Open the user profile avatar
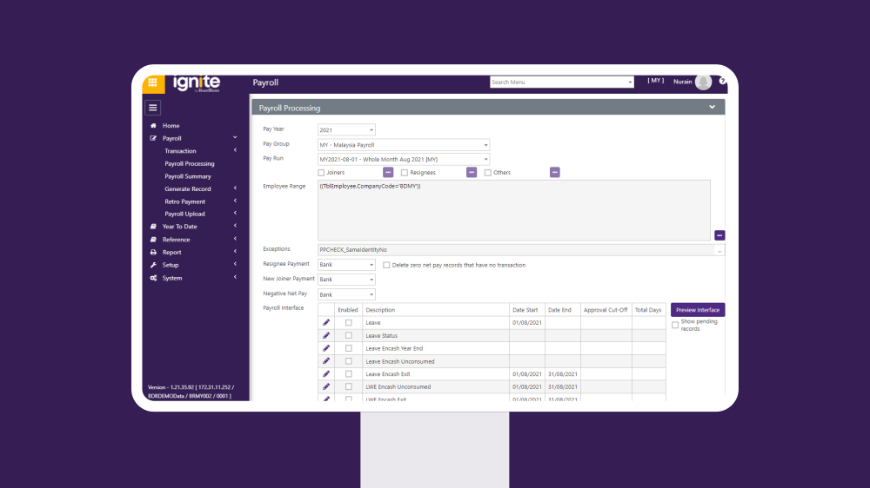Image resolution: width=870 pixels, height=488 pixels. (703, 82)
